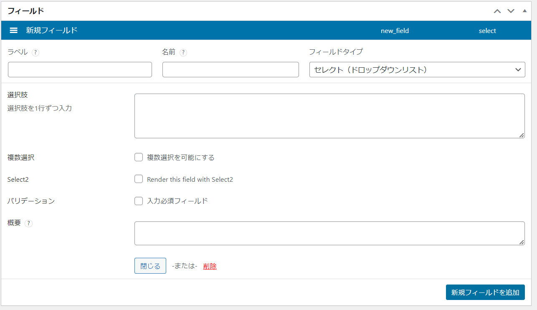Click the 新規フィールド title in the blue bar
This screenshot has width=537, height=310.
(52, 30)
